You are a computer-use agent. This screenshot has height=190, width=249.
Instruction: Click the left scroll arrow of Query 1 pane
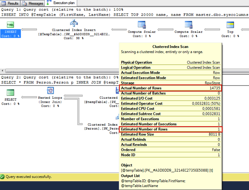coord(2,71)
